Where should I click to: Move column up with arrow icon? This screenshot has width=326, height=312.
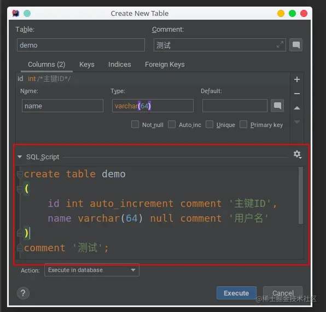pos(297,108)
